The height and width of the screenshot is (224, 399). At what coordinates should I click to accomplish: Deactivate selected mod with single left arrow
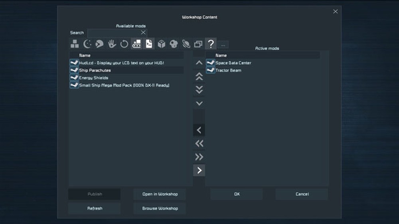pos(199,130)
